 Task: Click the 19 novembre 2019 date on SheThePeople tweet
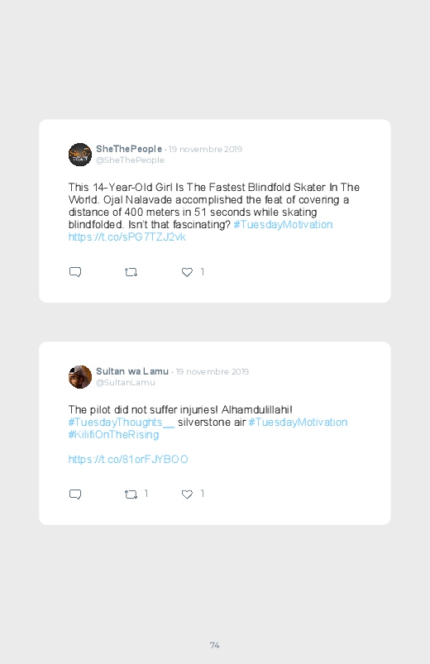pos(205,149)
